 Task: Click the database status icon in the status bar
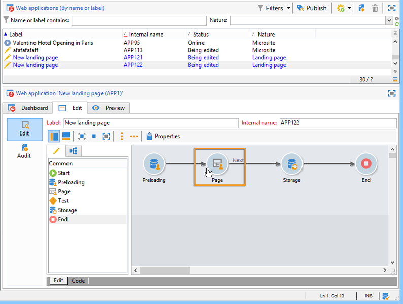[x=386, y=296]
